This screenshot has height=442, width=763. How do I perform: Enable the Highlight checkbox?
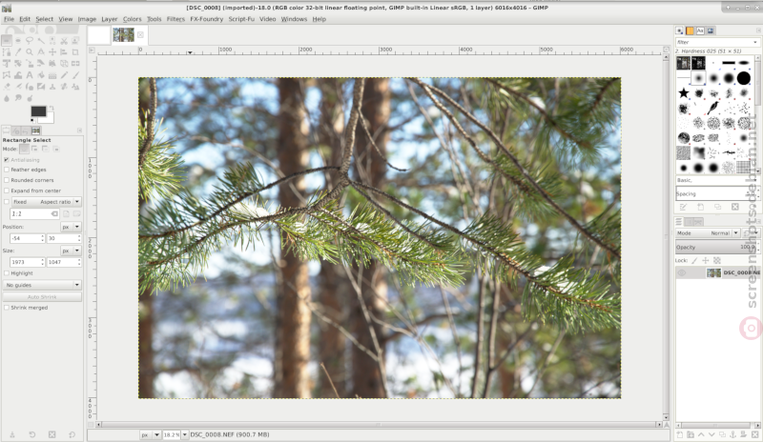point(7,273)
